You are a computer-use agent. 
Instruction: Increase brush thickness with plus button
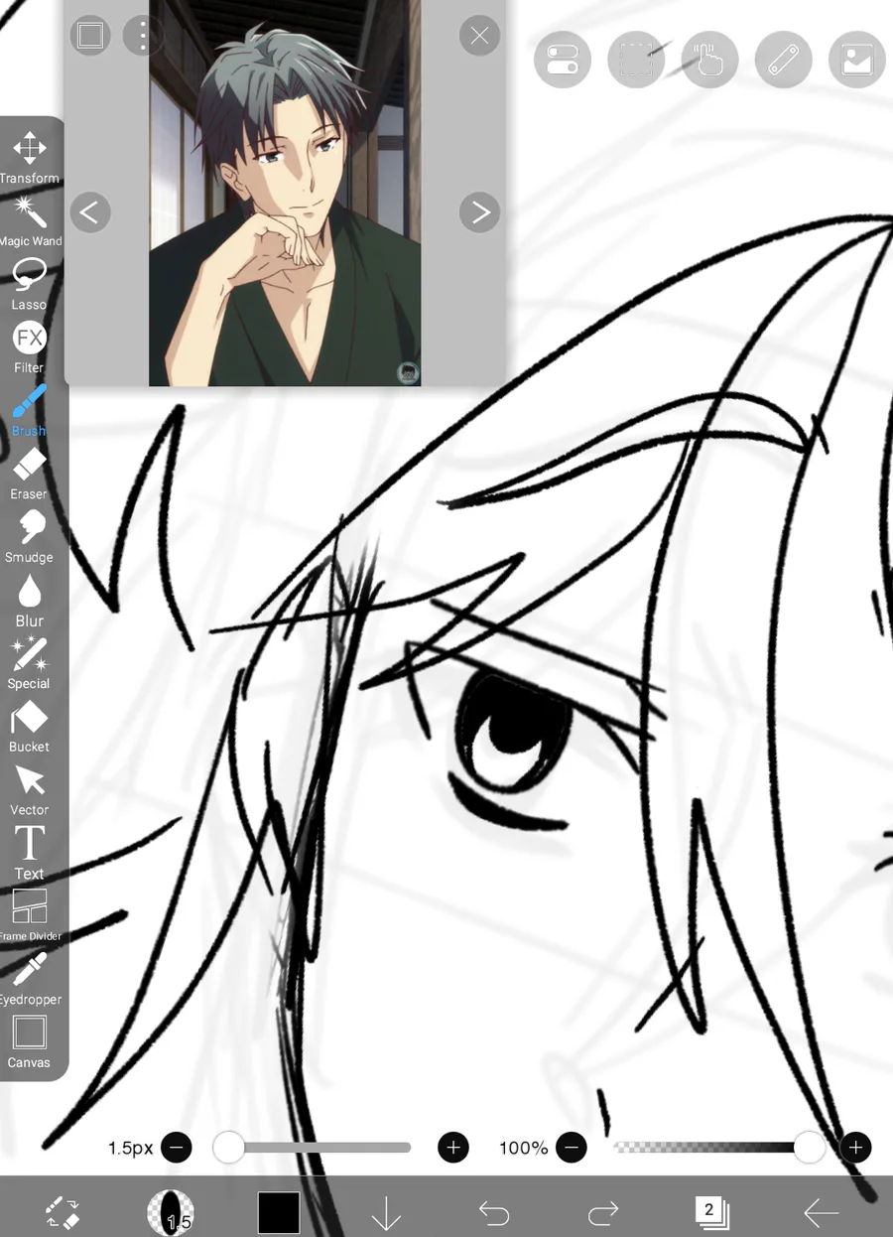453,1148
